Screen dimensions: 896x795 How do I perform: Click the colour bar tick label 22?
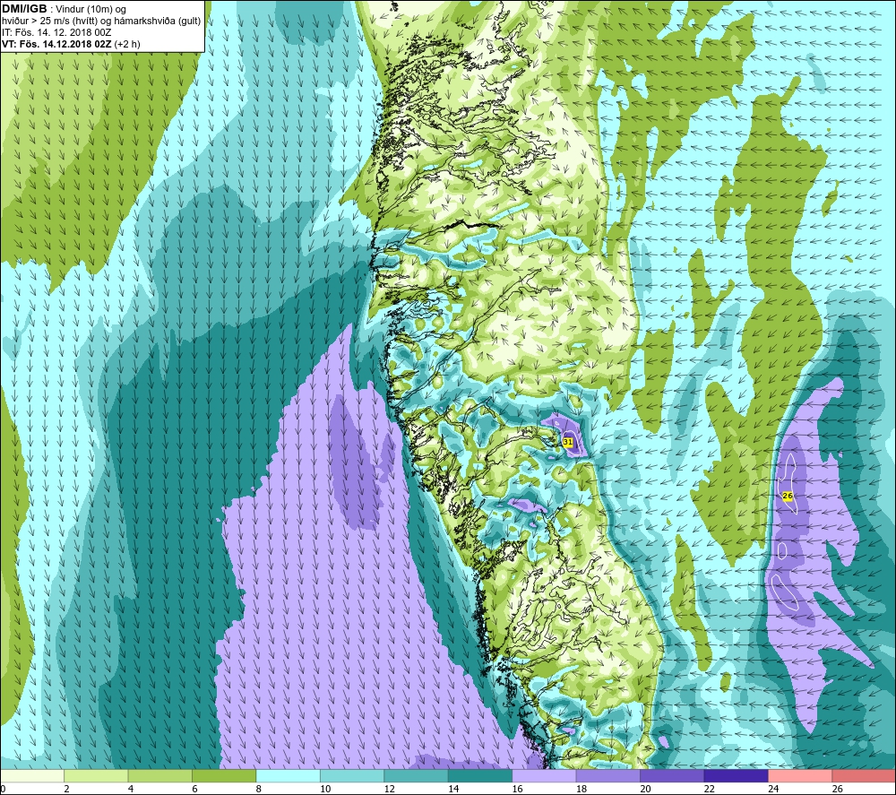click(x=709, y=789)
